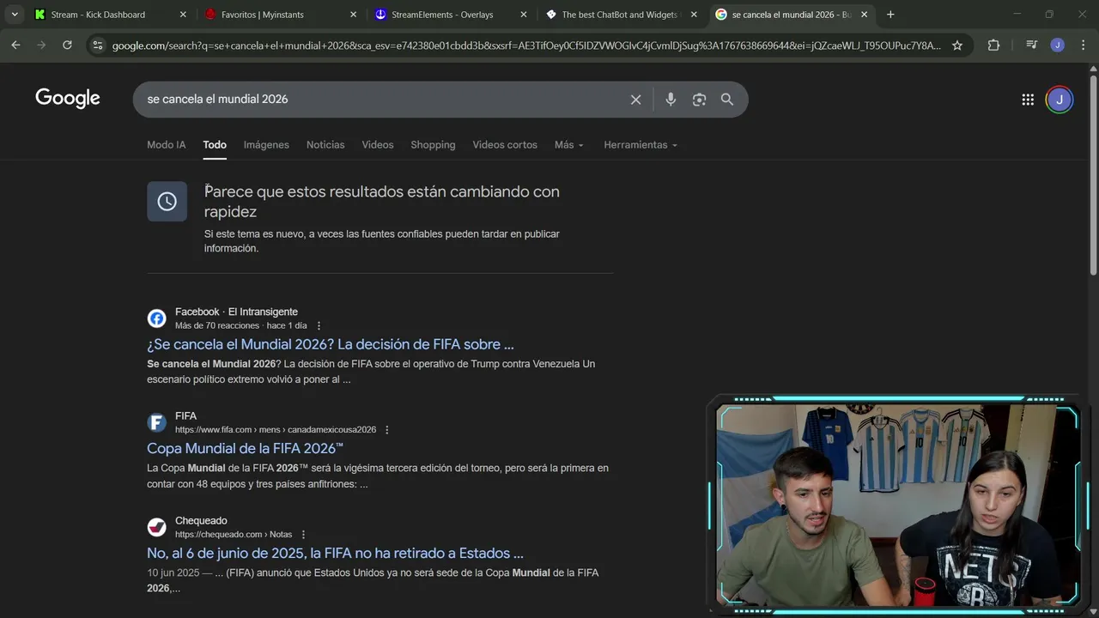Image resolution: width=1099 pixels, height=618 pixels.
Task: Open Chrome profile icon in toolbar
Action: pos(1057,45)
